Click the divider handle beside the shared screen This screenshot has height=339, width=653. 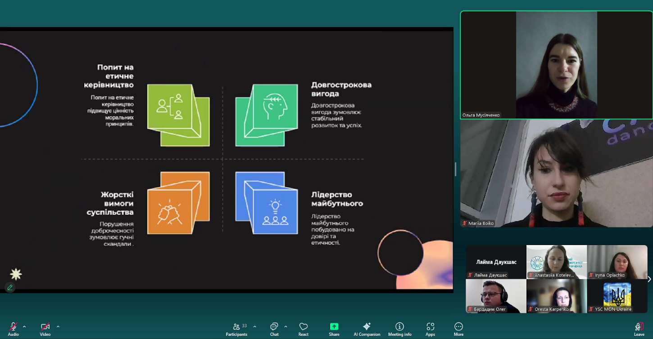(x=455, y=169)
